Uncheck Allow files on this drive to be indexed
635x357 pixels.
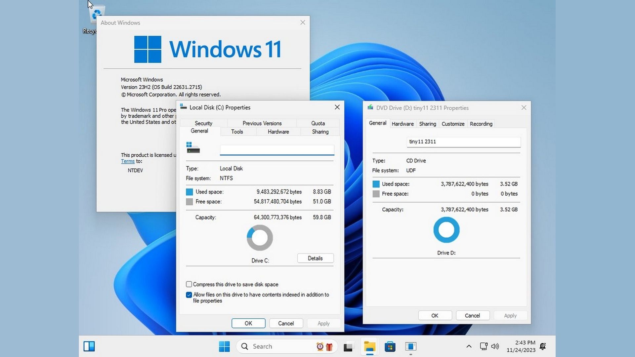189,295
